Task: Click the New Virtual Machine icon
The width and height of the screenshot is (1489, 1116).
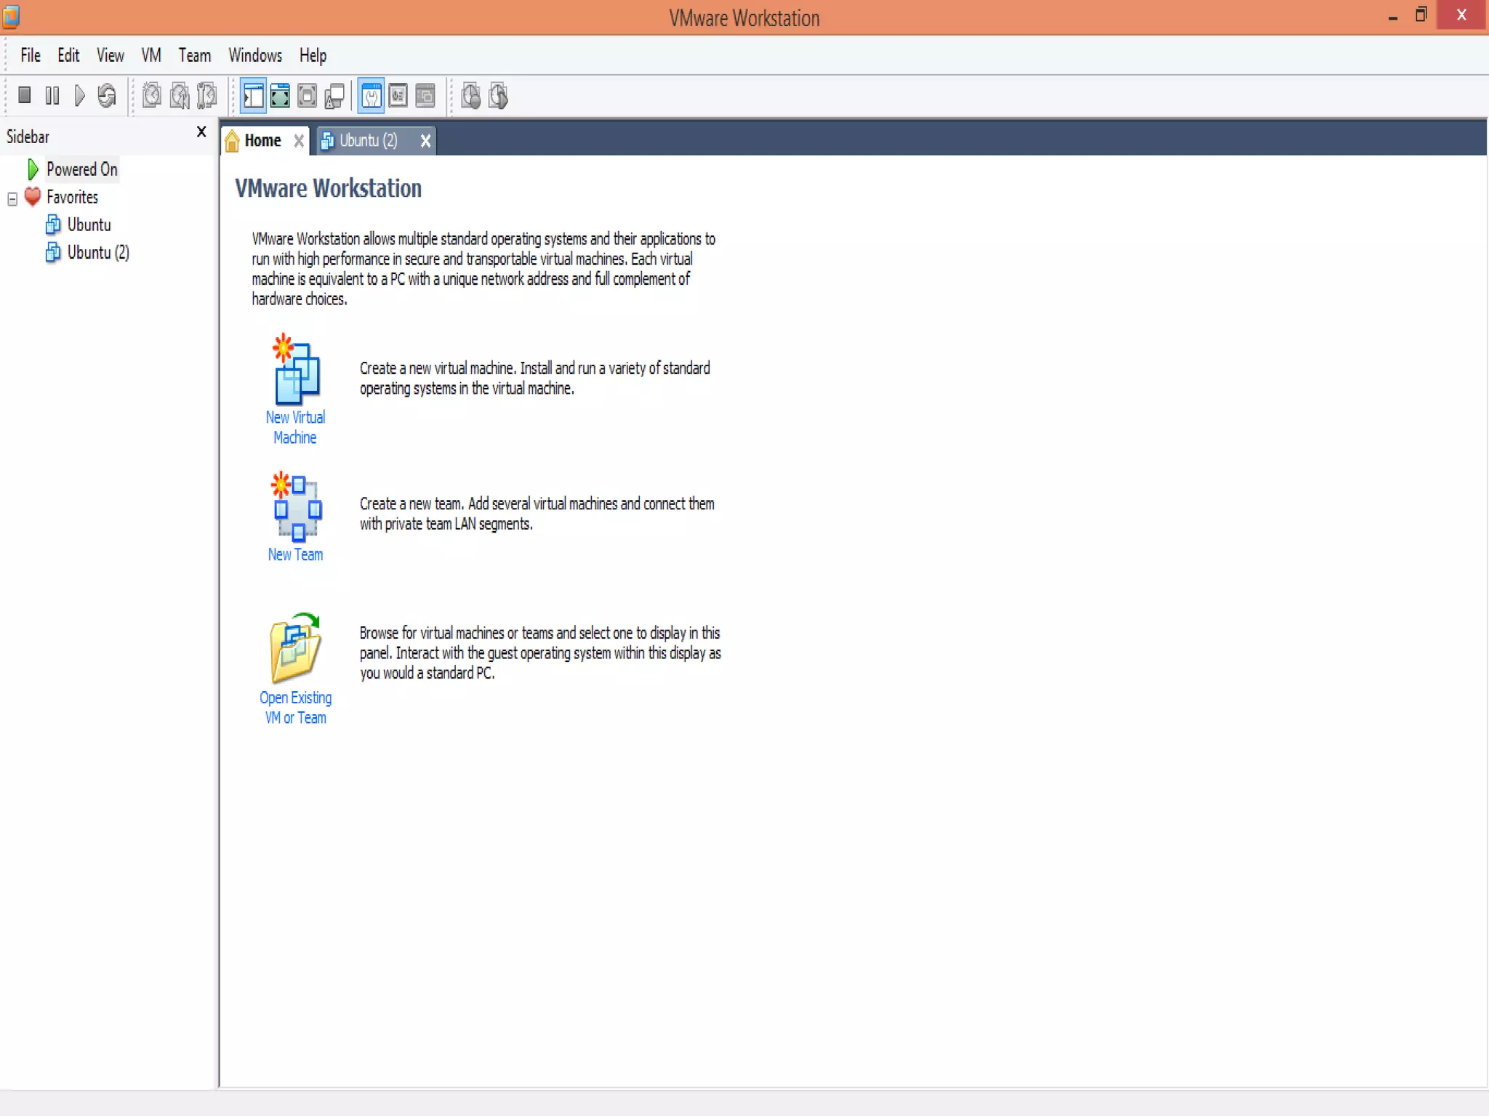Action: point(296,369)
